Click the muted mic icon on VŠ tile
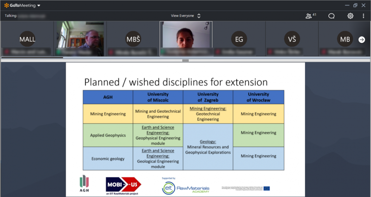The width and height of the screenshot is (371, 197). (x=270, y=52)
